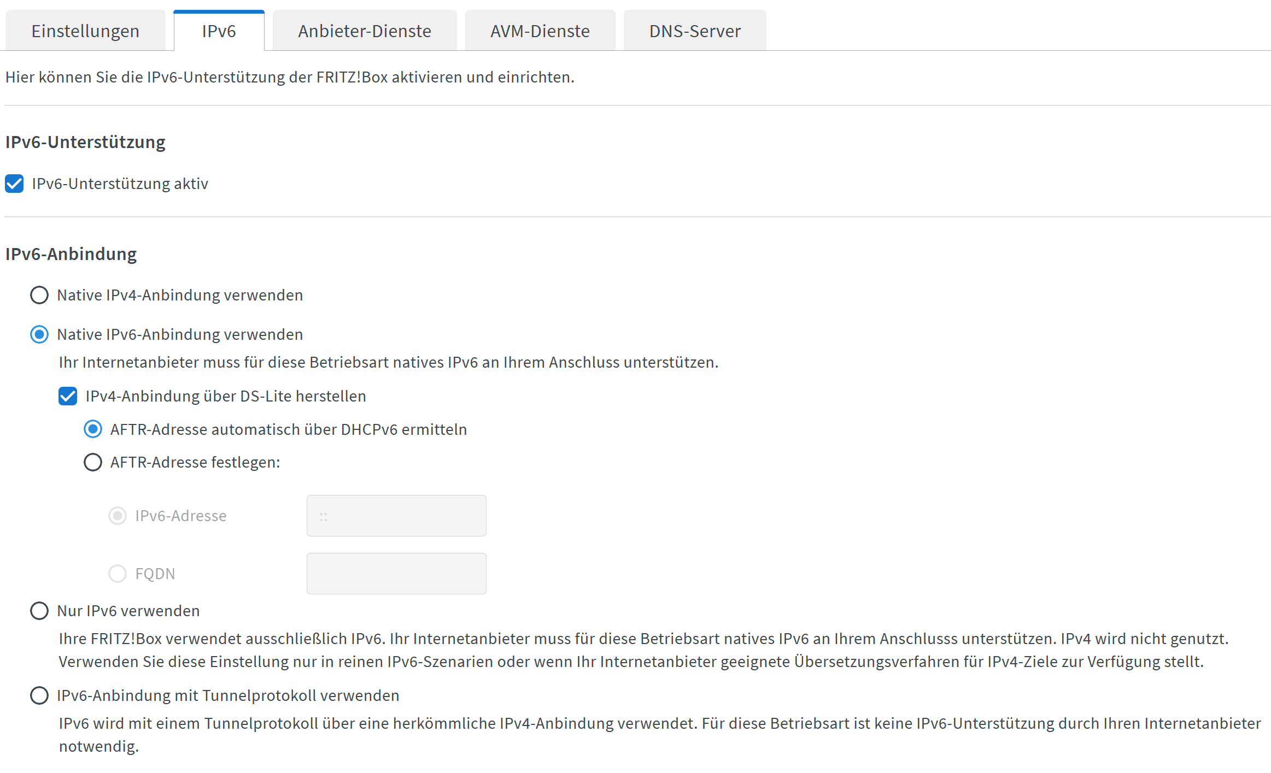
Task: Choose AFTR-Adresse automatisch über DHCPv6 ermitteln
Action: [93, 429]
